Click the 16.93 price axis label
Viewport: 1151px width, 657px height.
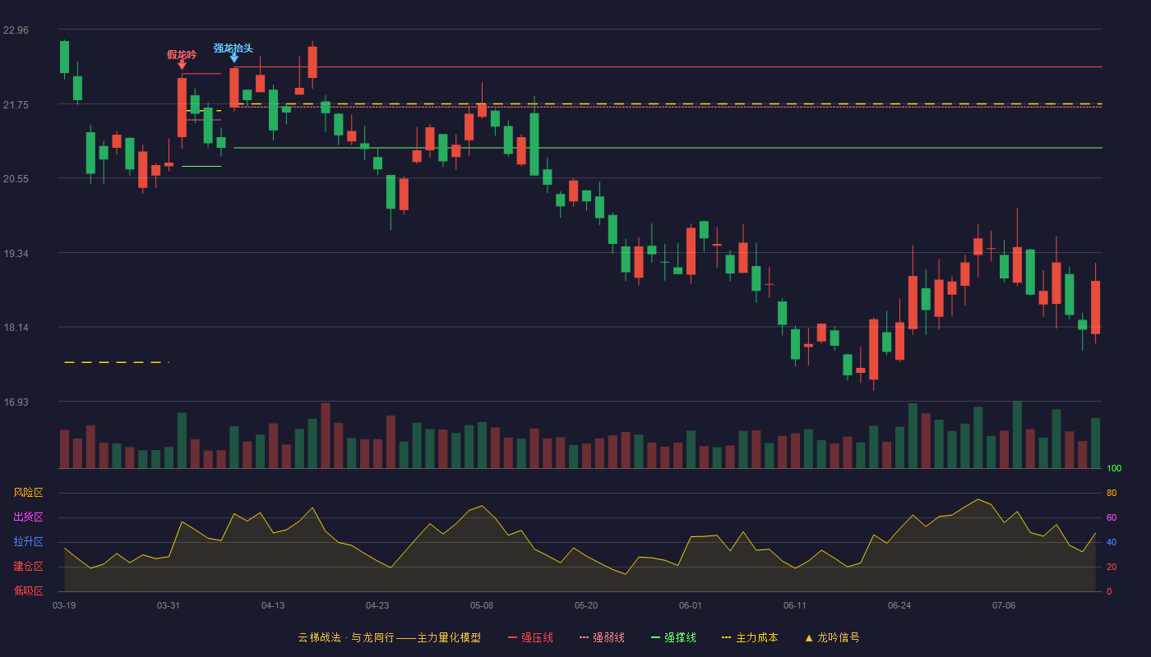tap(16, 402)
